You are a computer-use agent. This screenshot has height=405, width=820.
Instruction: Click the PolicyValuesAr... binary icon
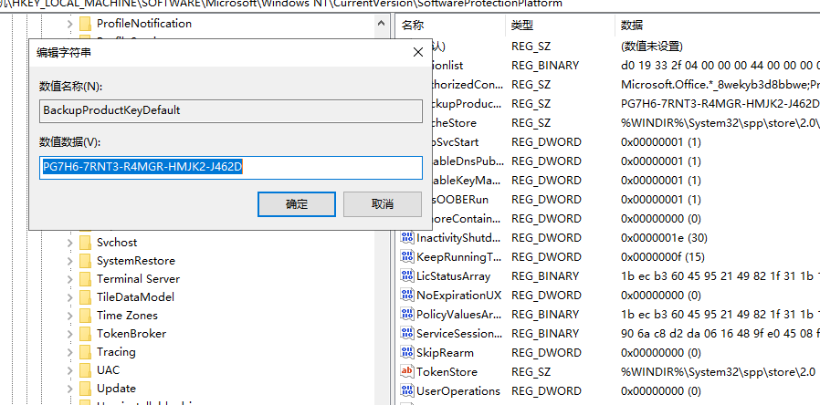click(407, 314)
